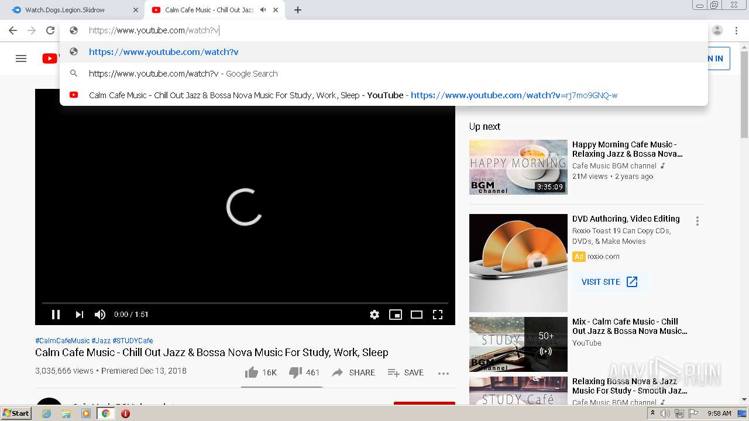Open Windows Explorer folder in taskbar
The height and width of the screenshot is (421, 749).
[66, 413]
